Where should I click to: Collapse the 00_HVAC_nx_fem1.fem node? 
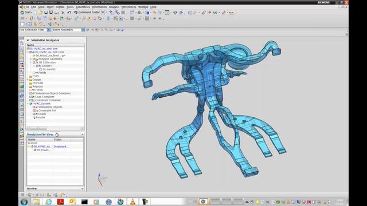(28, 52)
